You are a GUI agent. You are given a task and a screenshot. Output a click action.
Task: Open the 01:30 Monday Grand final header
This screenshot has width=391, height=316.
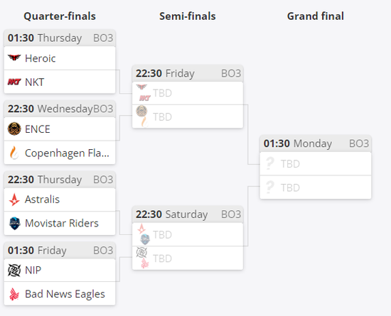click(316, 143)
